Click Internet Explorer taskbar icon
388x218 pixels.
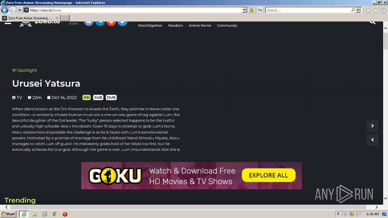coord(24,214)
